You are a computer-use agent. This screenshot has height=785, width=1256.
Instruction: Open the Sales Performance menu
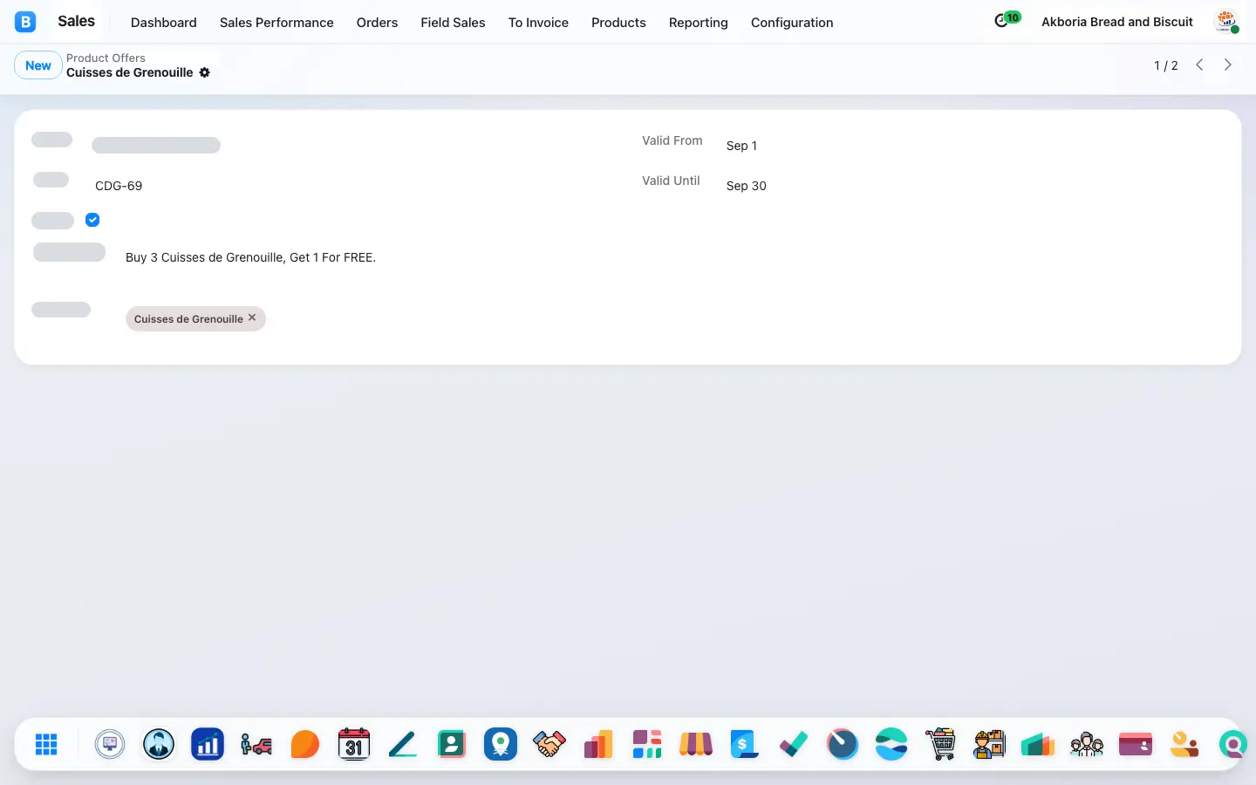coord(276,23)
